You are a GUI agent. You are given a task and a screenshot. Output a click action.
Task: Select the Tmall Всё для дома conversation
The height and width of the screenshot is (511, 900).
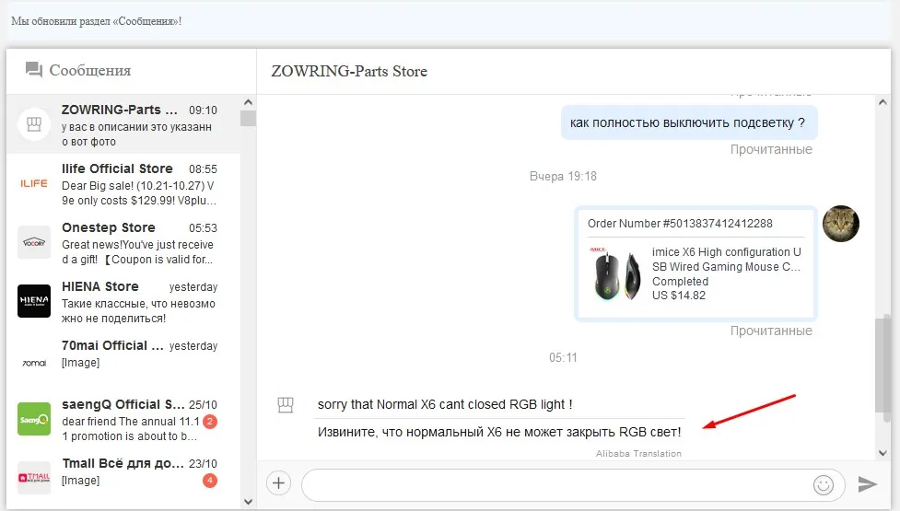[123, 476]
